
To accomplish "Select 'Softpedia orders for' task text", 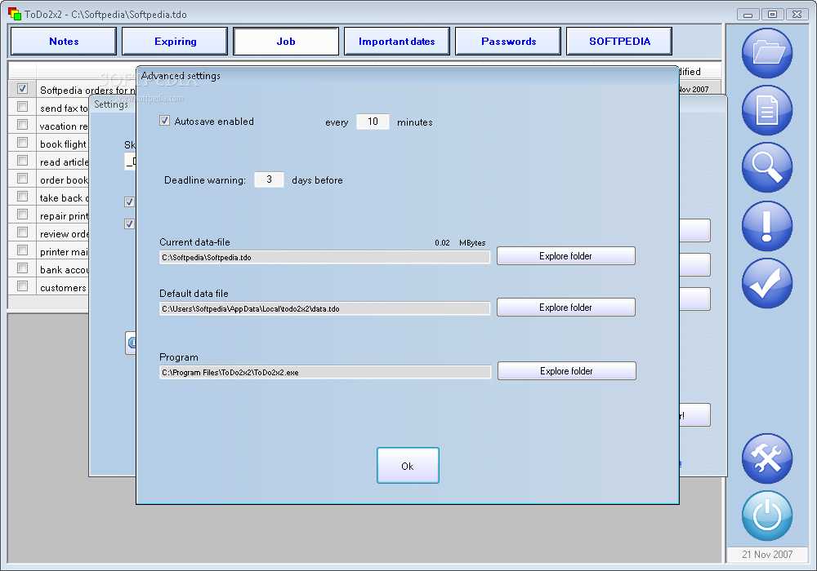I will [87, 90].
